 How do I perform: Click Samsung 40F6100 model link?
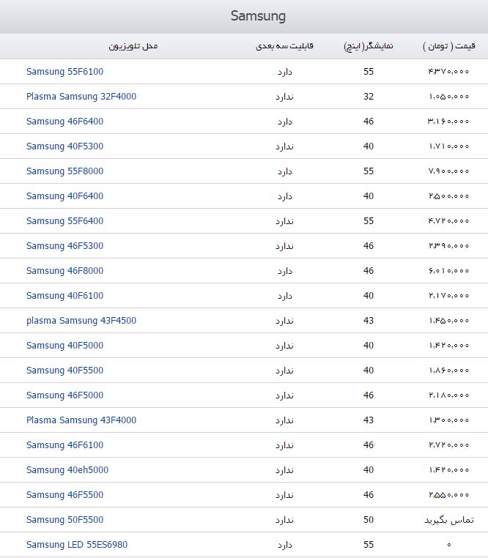tap(64, 296)
